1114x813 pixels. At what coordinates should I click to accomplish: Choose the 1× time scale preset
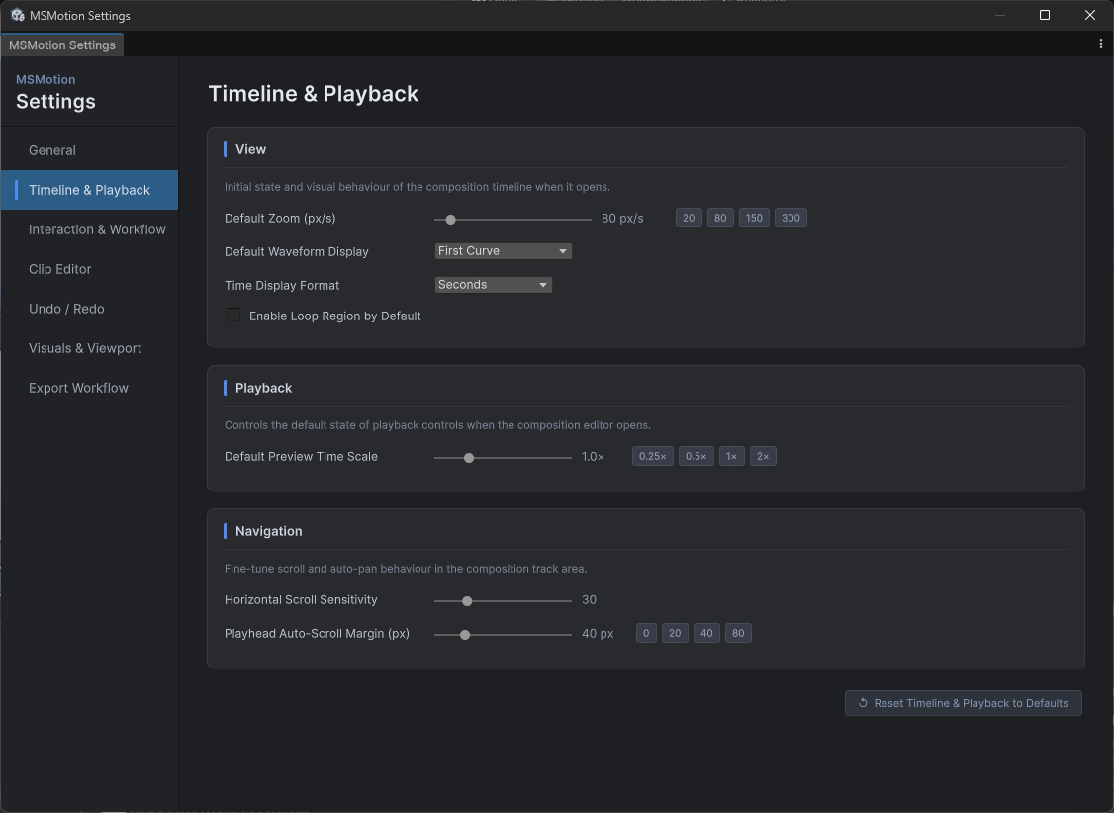point(732,457)
